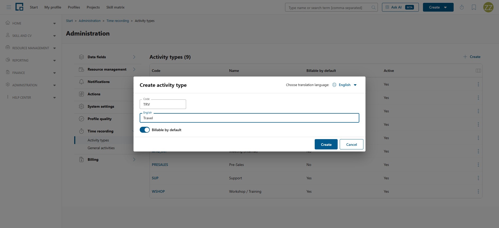This screenshot has height=228, width=499.
Task: Cancel the Create activity type dialog
Action: coord(351,144)
